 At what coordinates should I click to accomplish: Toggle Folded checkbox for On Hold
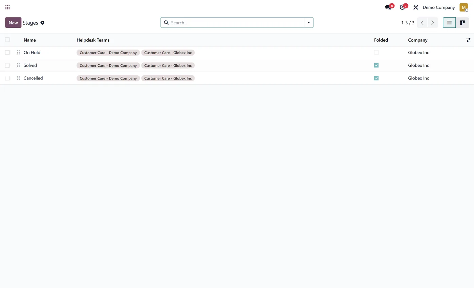pyautogui.click(x=376, y=52)
